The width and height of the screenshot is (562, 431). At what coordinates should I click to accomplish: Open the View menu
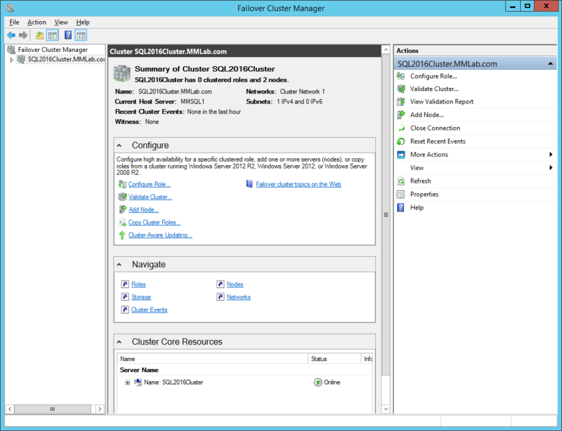[61, 22]
